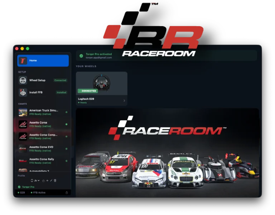Click green status dot for Assetto Corsa EVO

67,149
